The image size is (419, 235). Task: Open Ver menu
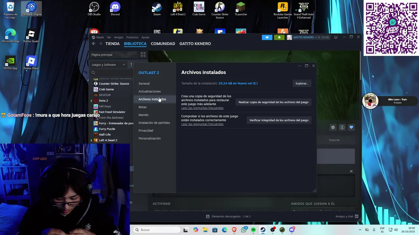click(x=109, y=37)
